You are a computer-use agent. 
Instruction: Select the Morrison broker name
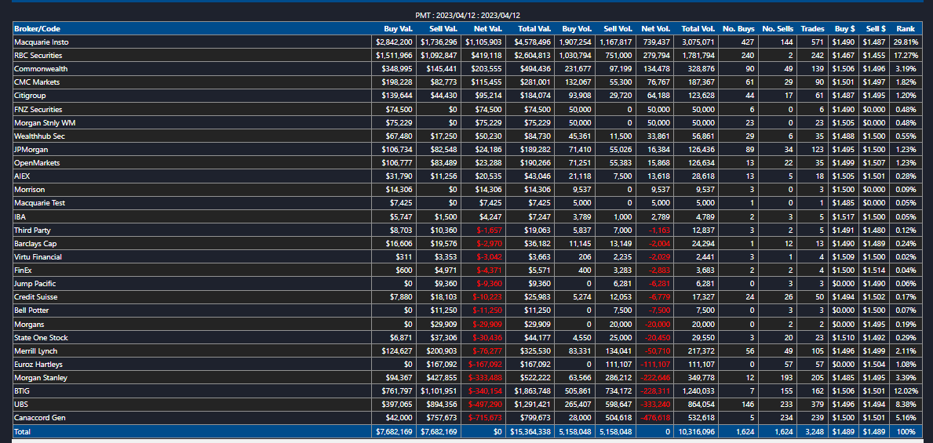pyautogui.click(x=30, y=190)
